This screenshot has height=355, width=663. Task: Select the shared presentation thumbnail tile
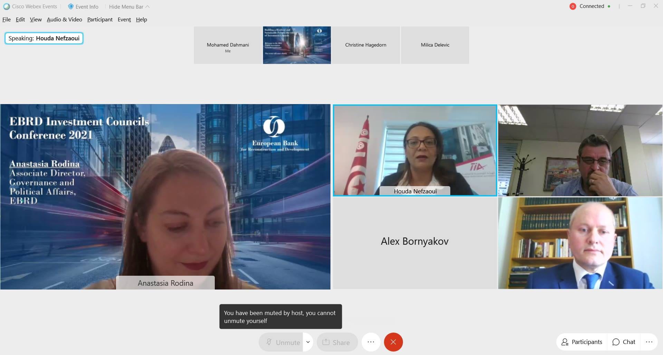point(297,45)
